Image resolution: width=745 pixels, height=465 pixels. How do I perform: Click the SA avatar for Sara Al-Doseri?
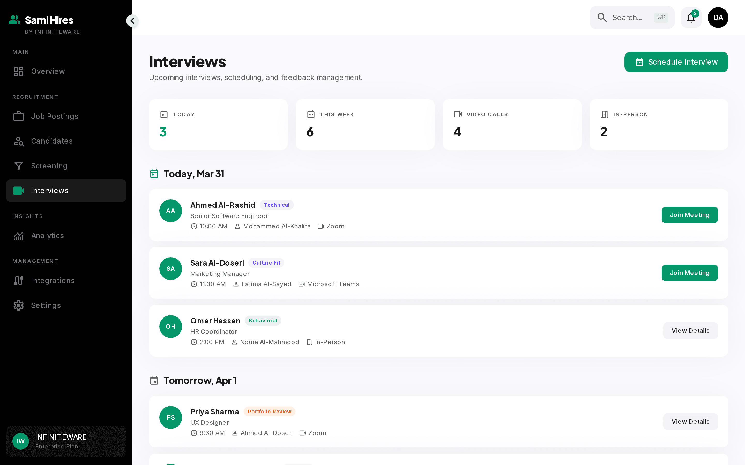(x=170, y=269)
